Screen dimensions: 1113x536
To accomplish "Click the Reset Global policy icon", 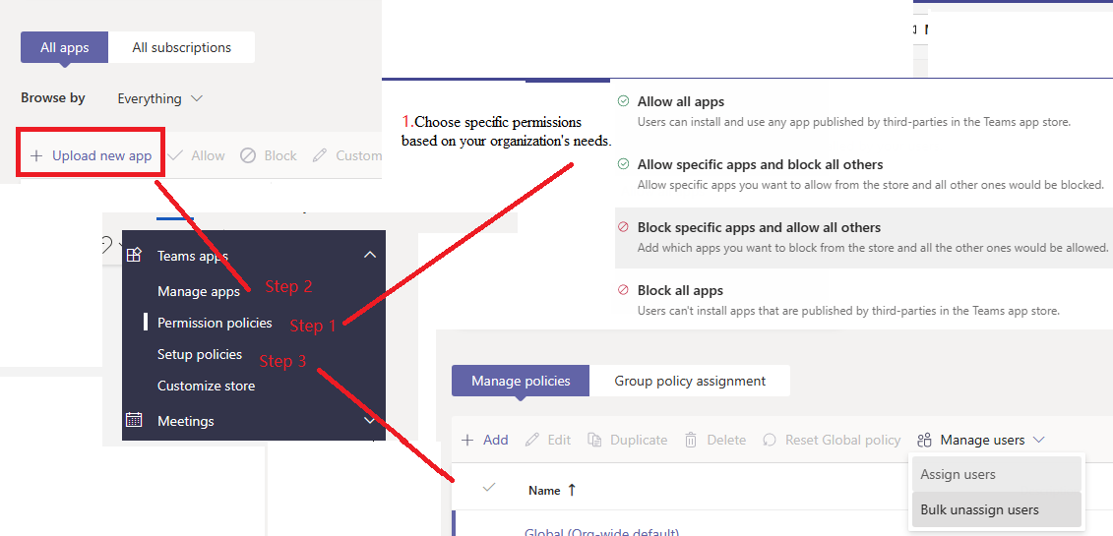I will tap(770, 440).
